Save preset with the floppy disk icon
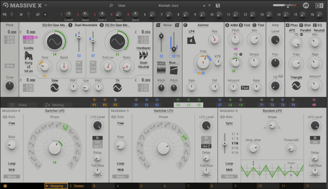 point(218,5)
